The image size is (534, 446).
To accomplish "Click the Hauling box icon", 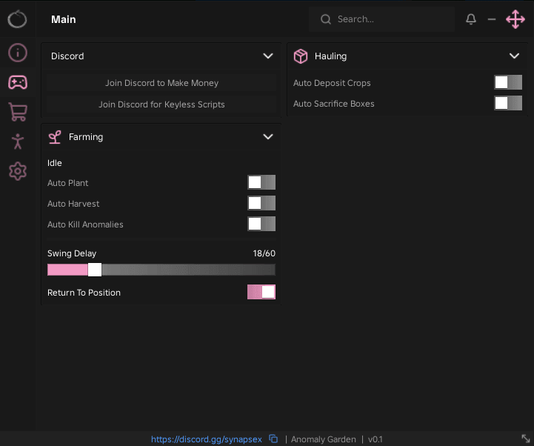I will click(x=301, y=56).
